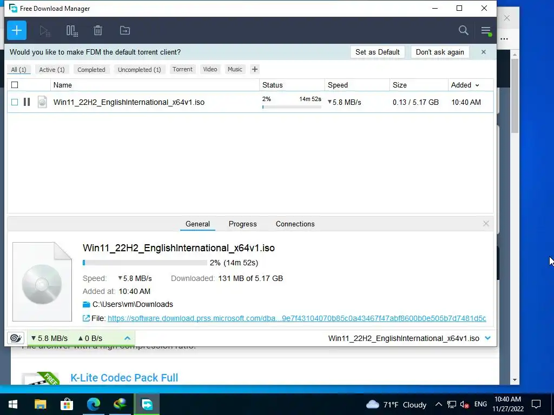The width and height of the screenshot is (554, 415).
Task: Show Uncompleted (1) downloads filter
Action: [x=139, y=70]
